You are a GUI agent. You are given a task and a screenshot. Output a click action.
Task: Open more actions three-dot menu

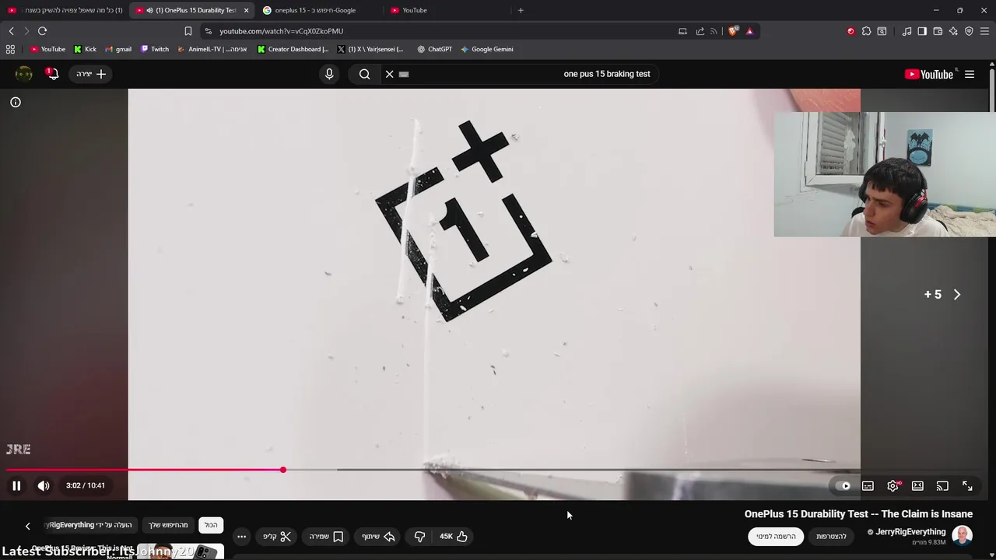(x=242, y=537)
